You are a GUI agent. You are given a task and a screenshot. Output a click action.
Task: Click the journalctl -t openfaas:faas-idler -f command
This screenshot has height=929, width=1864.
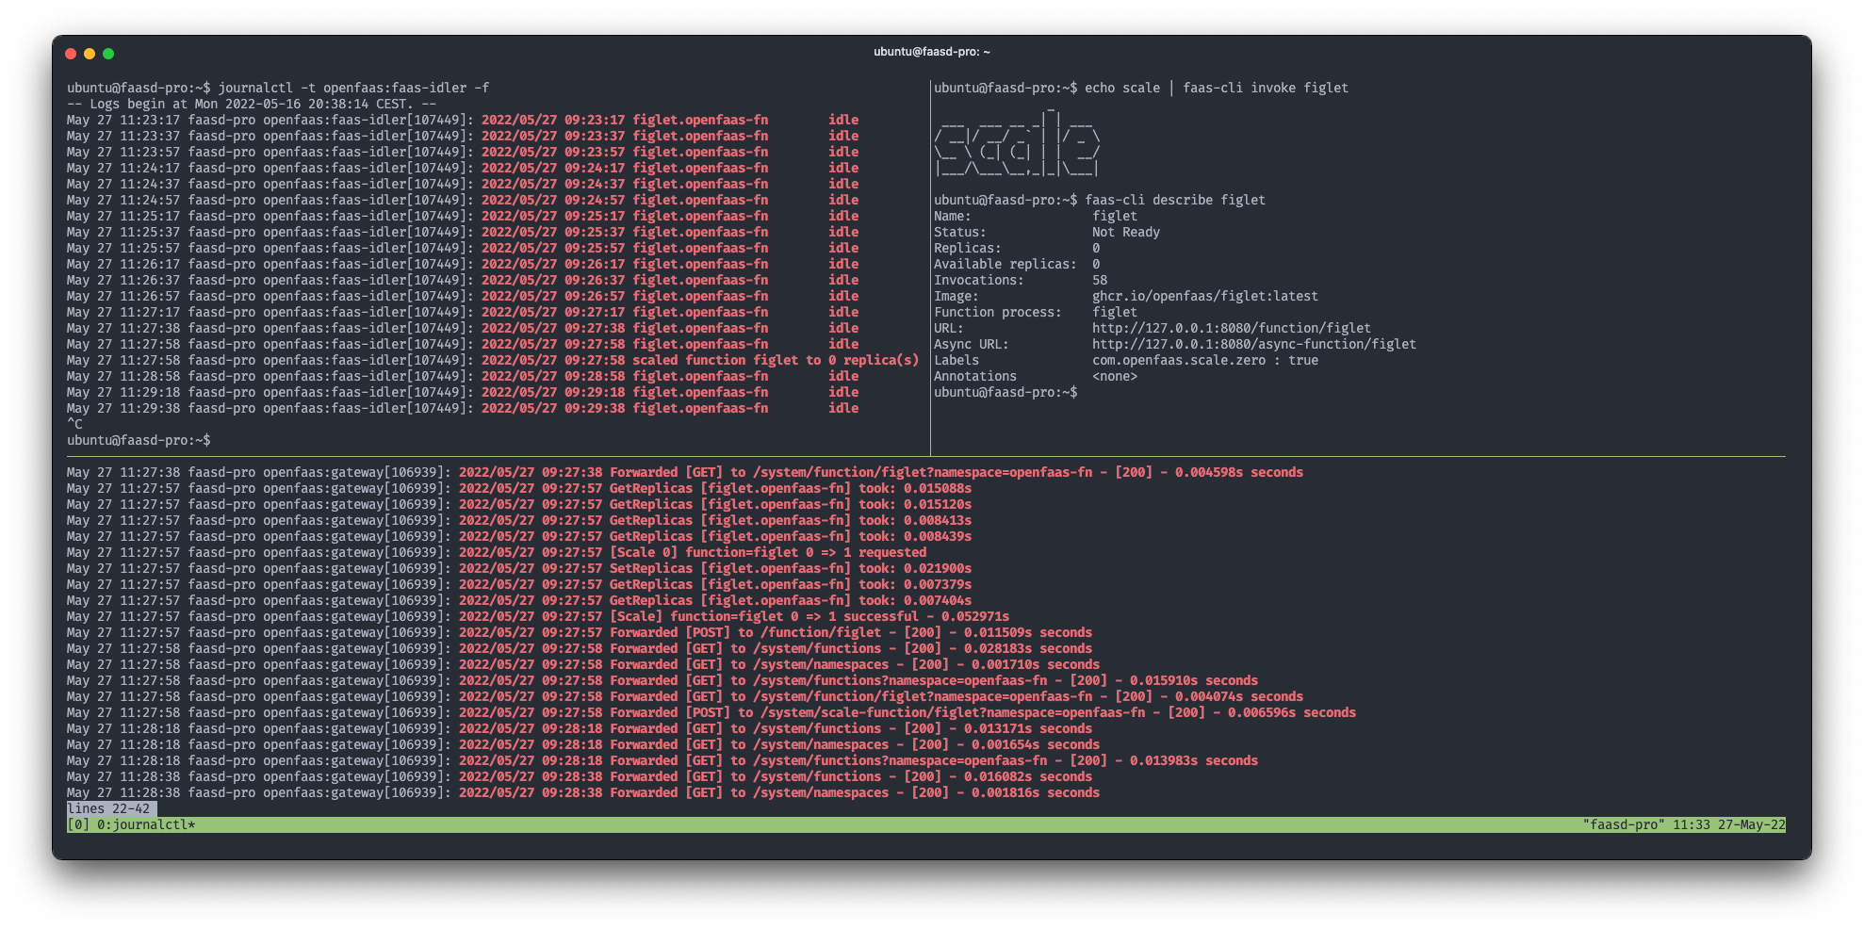tap(353, 88)
